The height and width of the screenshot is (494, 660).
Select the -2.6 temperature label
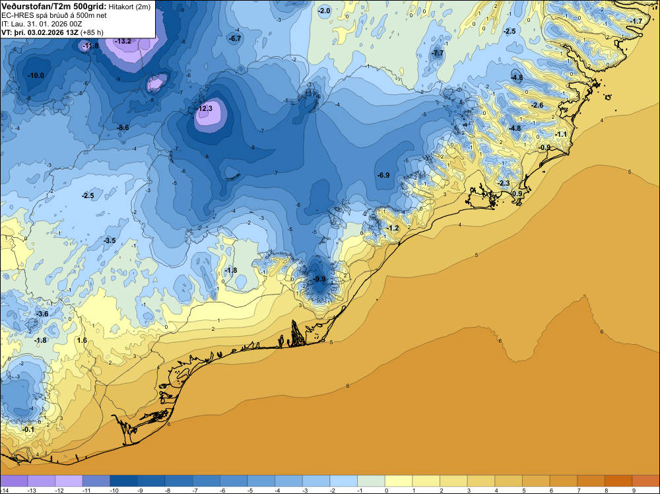pos(537,105)
